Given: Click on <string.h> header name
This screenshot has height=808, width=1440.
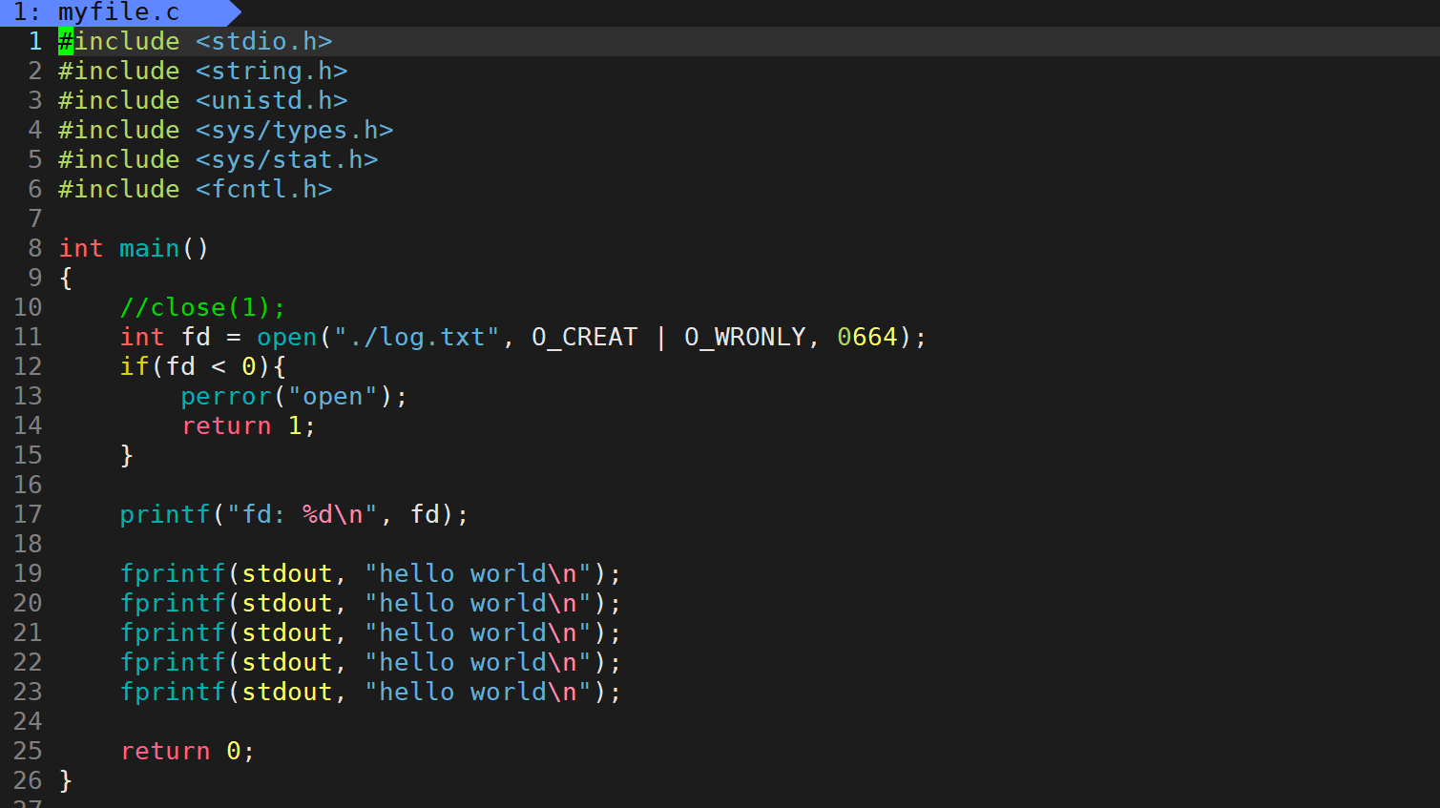Looking at the screenshot, I should click(x=272, y=71).
